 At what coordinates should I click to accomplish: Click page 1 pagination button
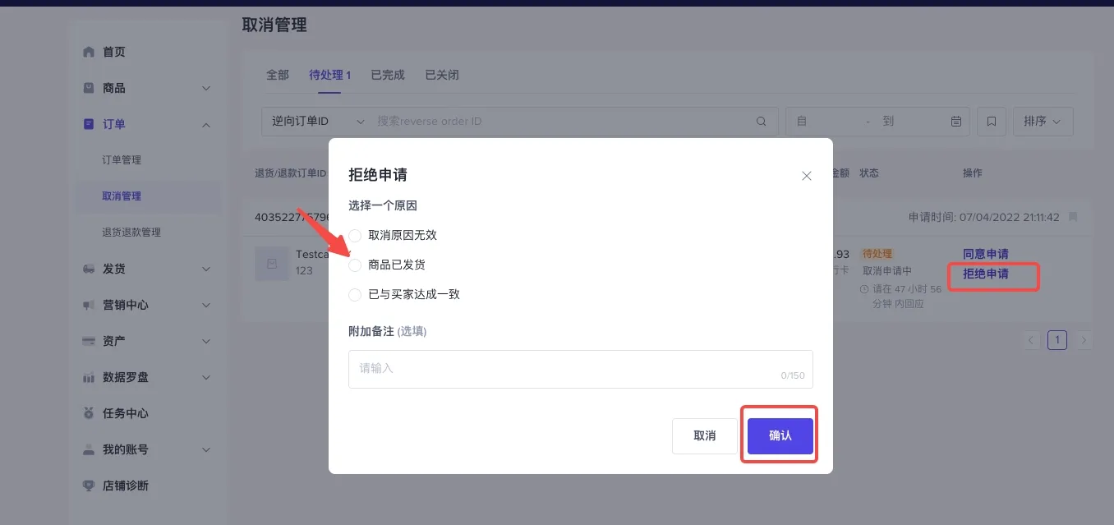[1057, 340]
